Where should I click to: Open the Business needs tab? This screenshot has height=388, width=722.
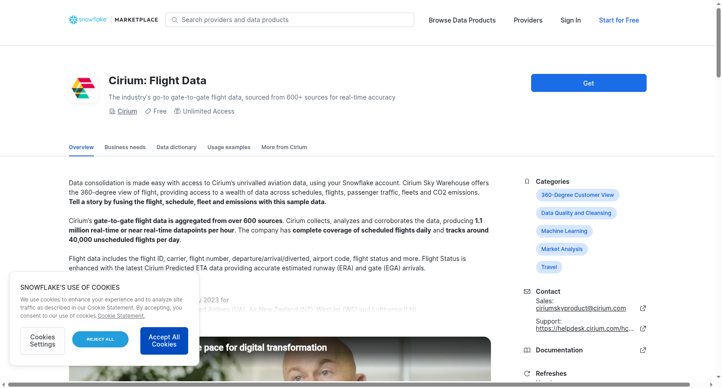click(125, 147)
